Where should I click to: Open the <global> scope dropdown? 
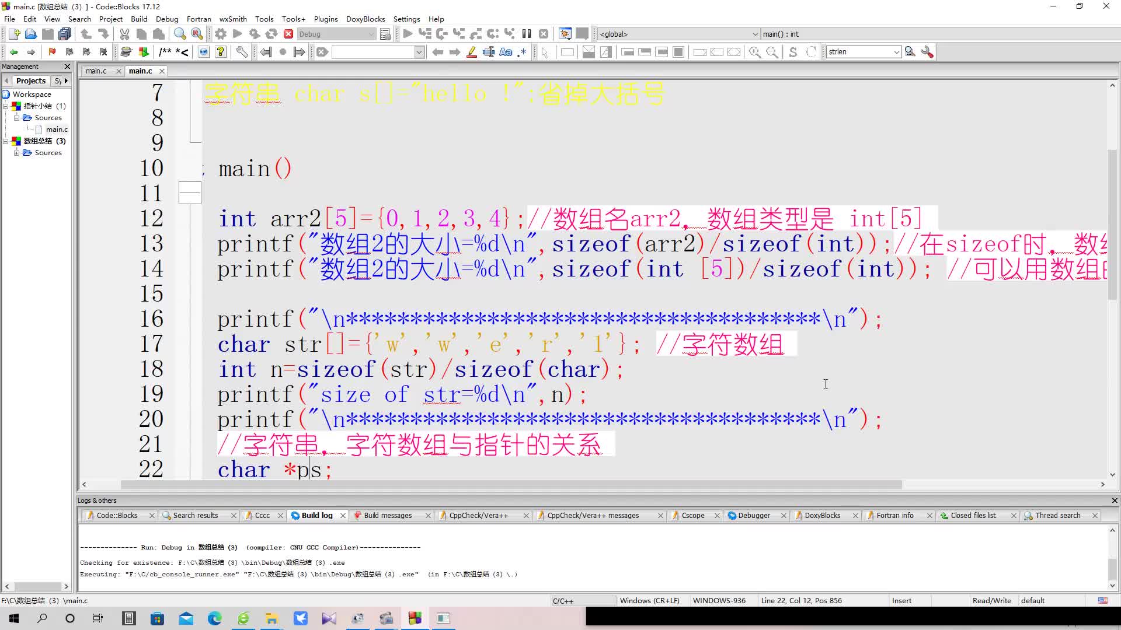[x=678, y=34]
